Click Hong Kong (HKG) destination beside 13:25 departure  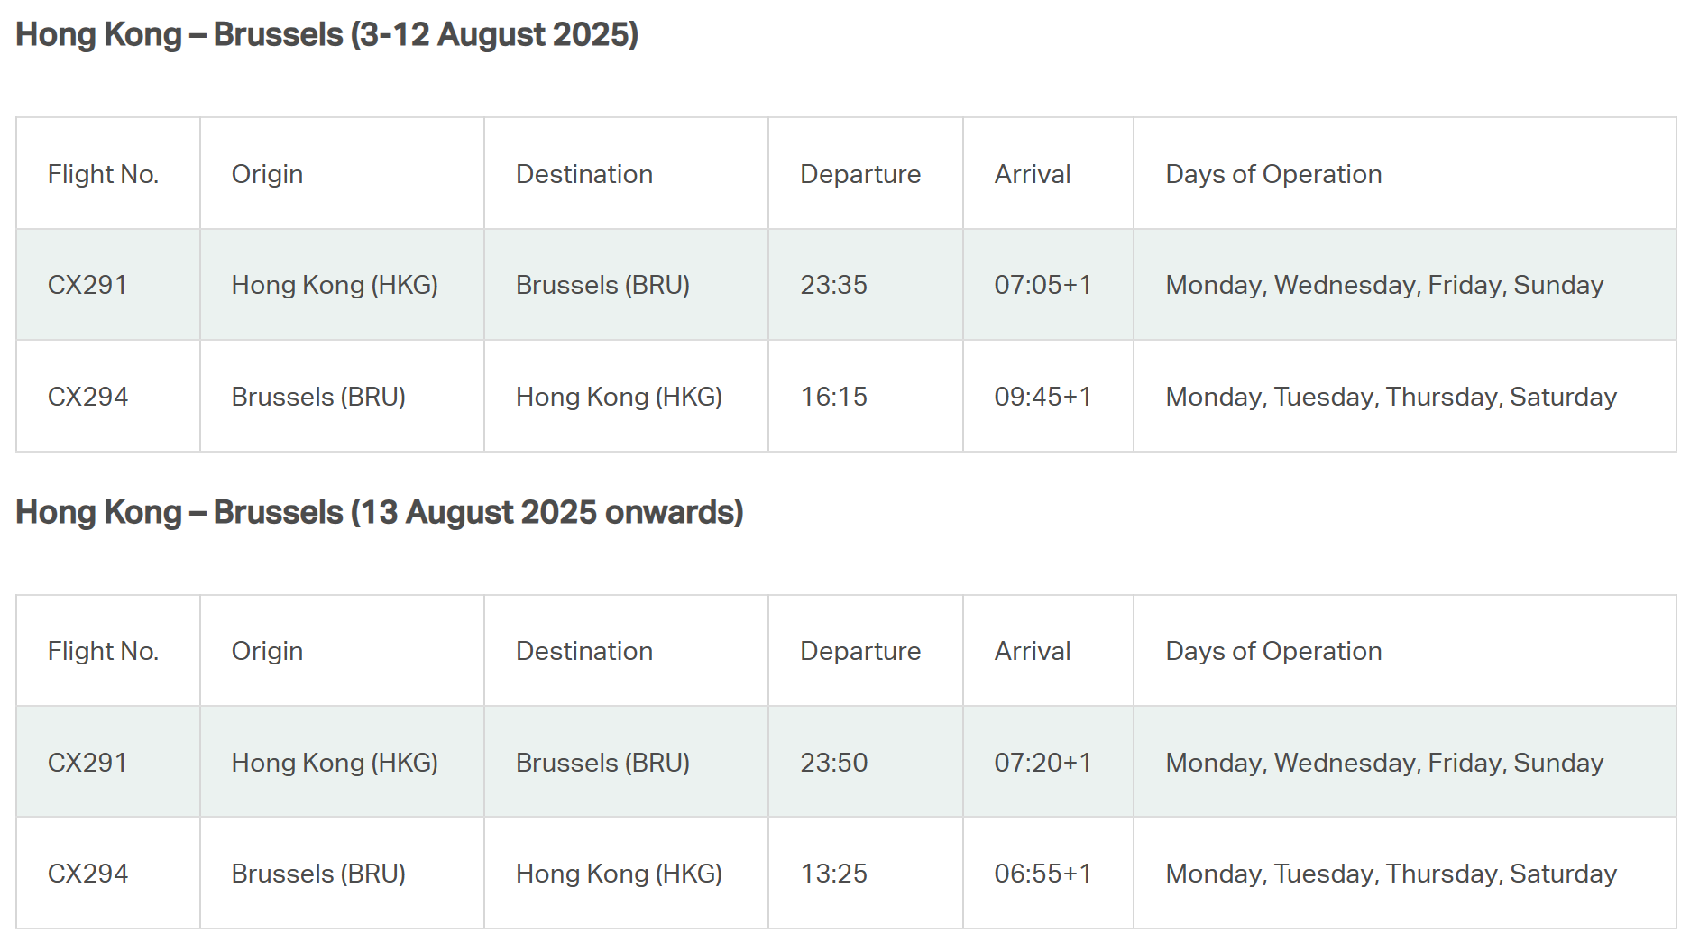point(619,874)
